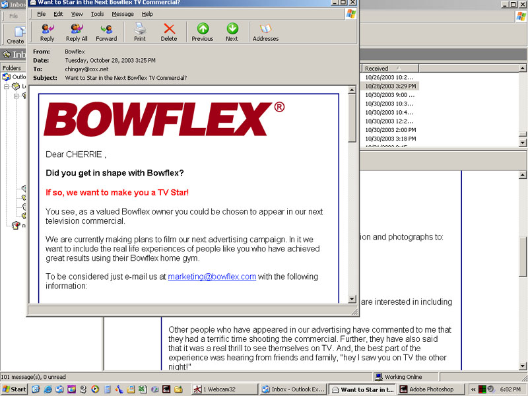Click the marketing@bowflex.com email link

tap(212, 277)
